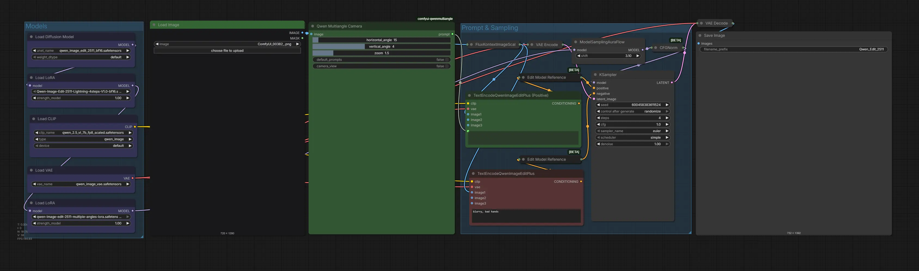This screenshot has width=919, height=271.
Task: Click right arrow on the shift value
Action: click(x=638, y=56)
